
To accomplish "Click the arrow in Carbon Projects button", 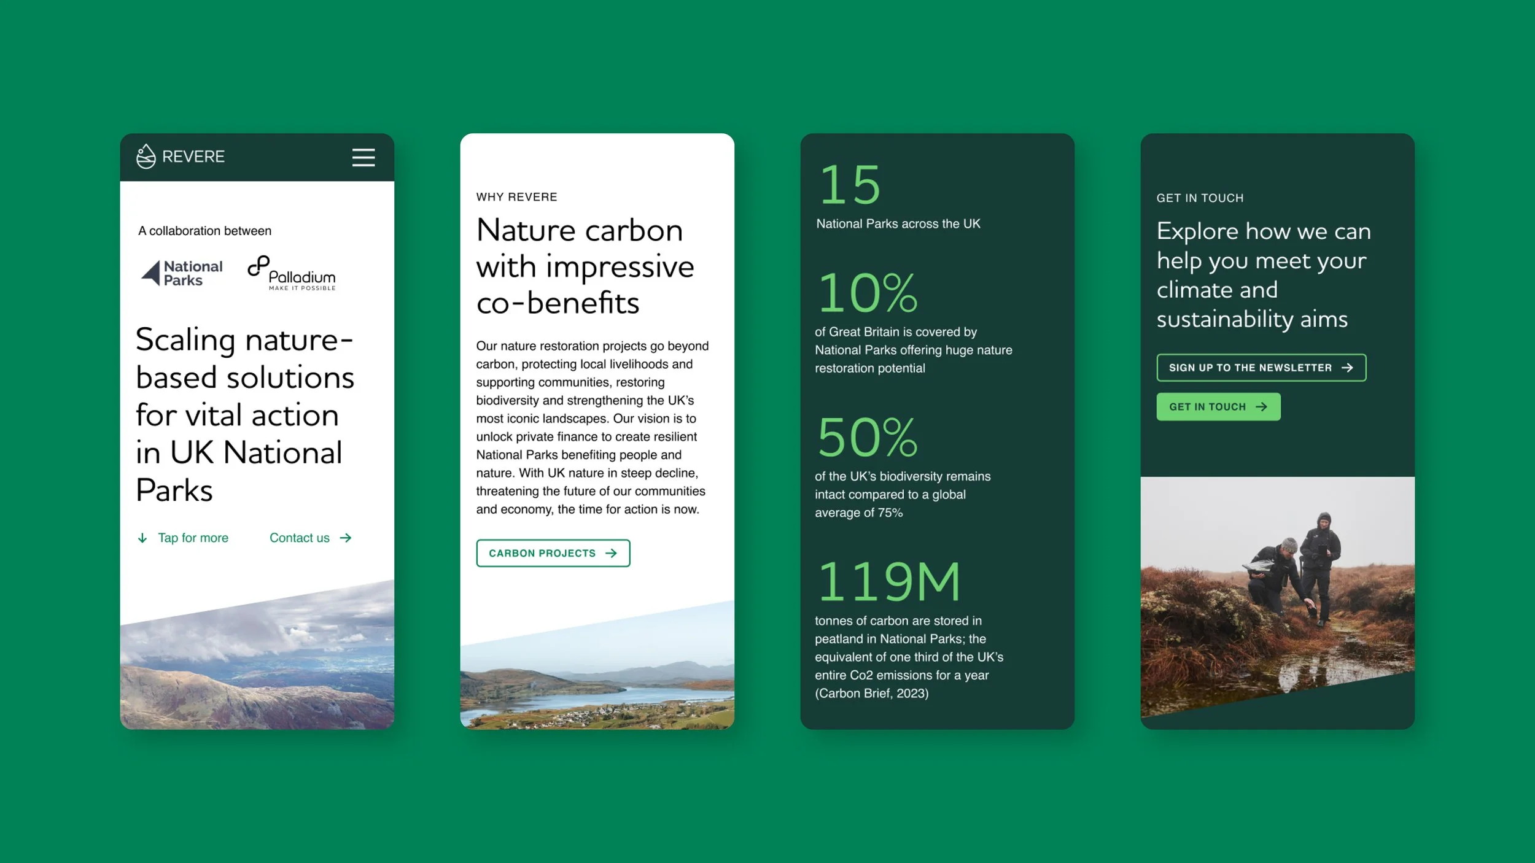I will click(x=611, y=553).
